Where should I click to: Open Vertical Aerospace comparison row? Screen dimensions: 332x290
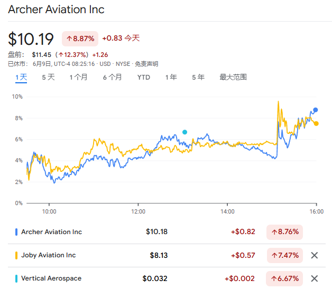tap(167, 278)
